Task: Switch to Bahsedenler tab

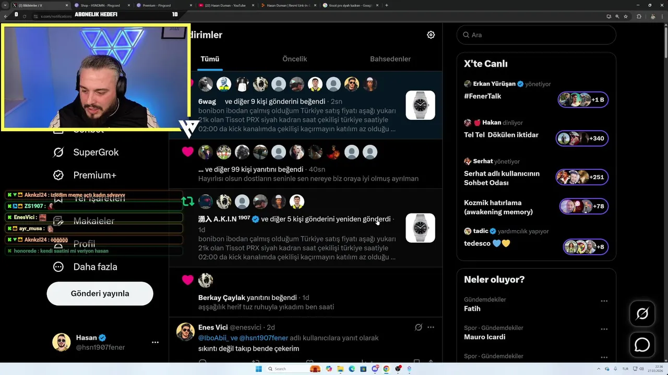Action: pos(390,59)
